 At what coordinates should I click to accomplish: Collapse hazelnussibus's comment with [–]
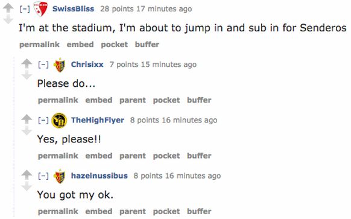[43, 176]
